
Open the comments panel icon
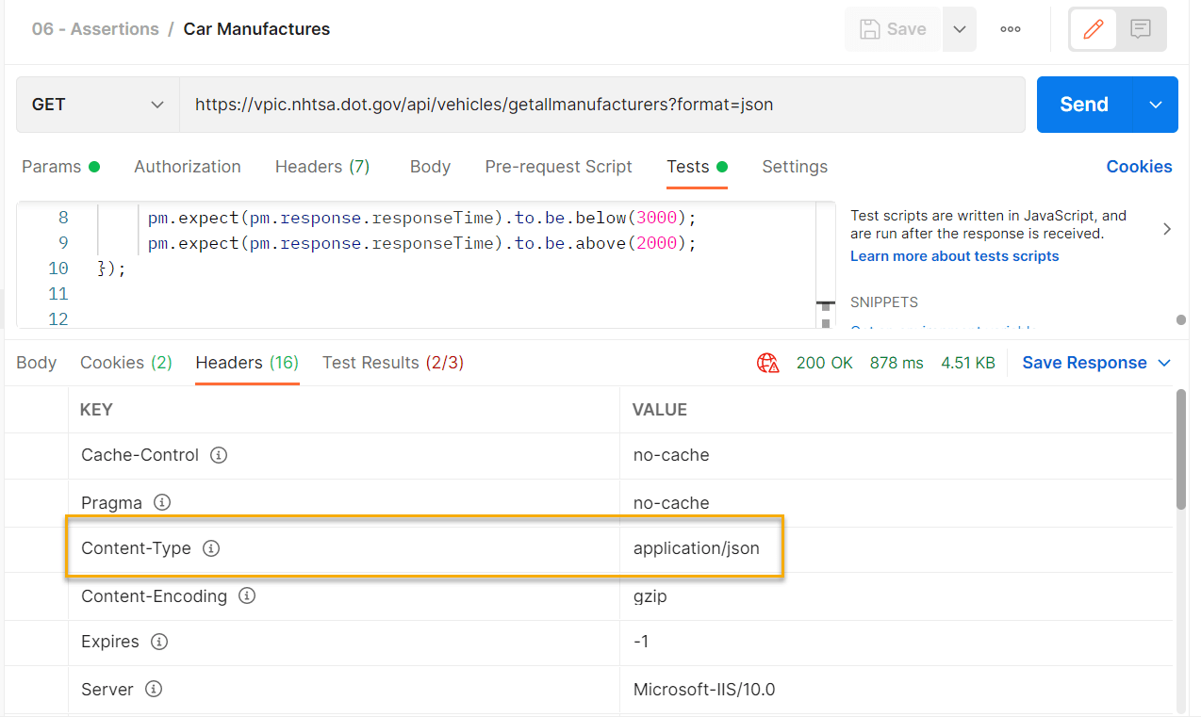[1141, 29]
